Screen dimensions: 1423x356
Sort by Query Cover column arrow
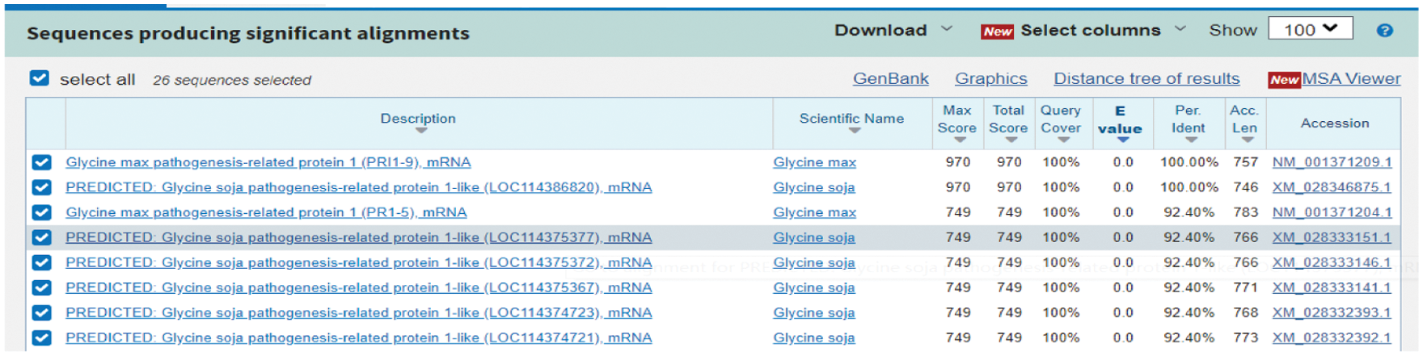(x=1063, y=140)
